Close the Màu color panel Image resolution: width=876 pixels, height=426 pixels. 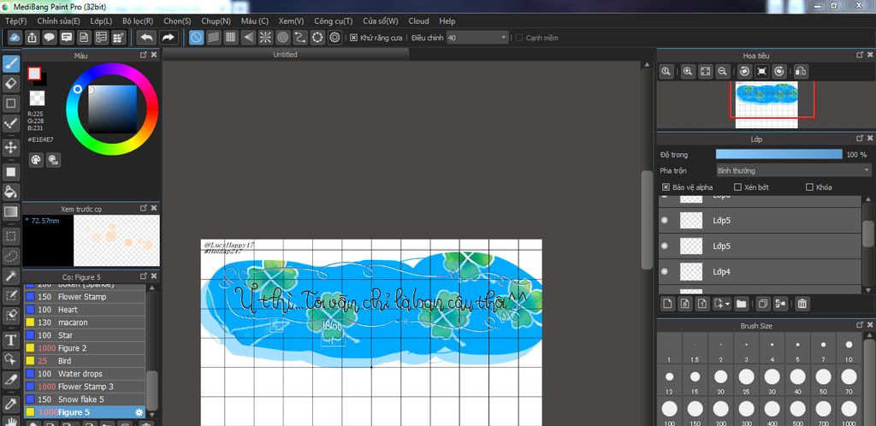(x=154, y=55)
